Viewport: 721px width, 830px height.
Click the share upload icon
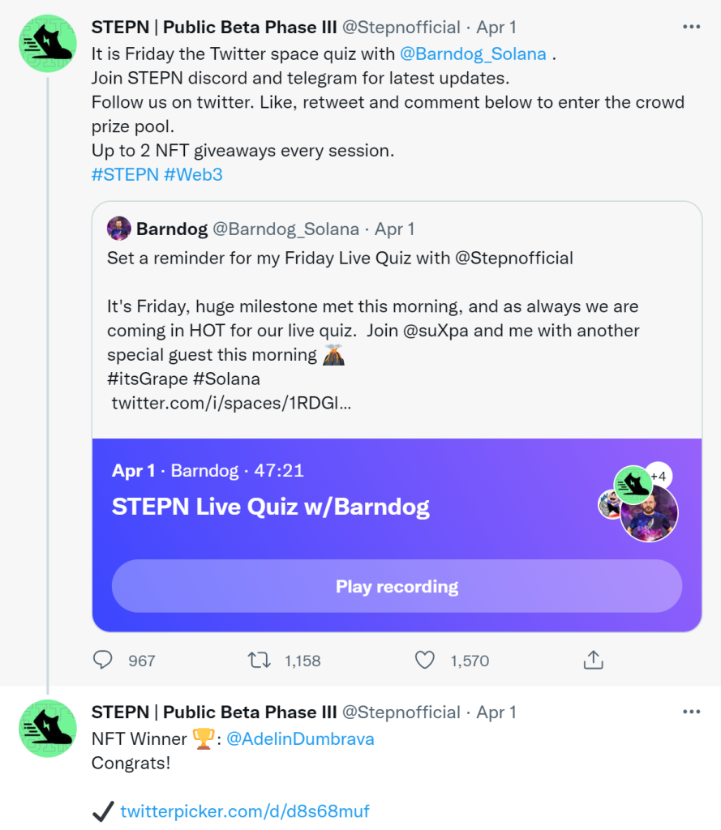tap(593, 661)
